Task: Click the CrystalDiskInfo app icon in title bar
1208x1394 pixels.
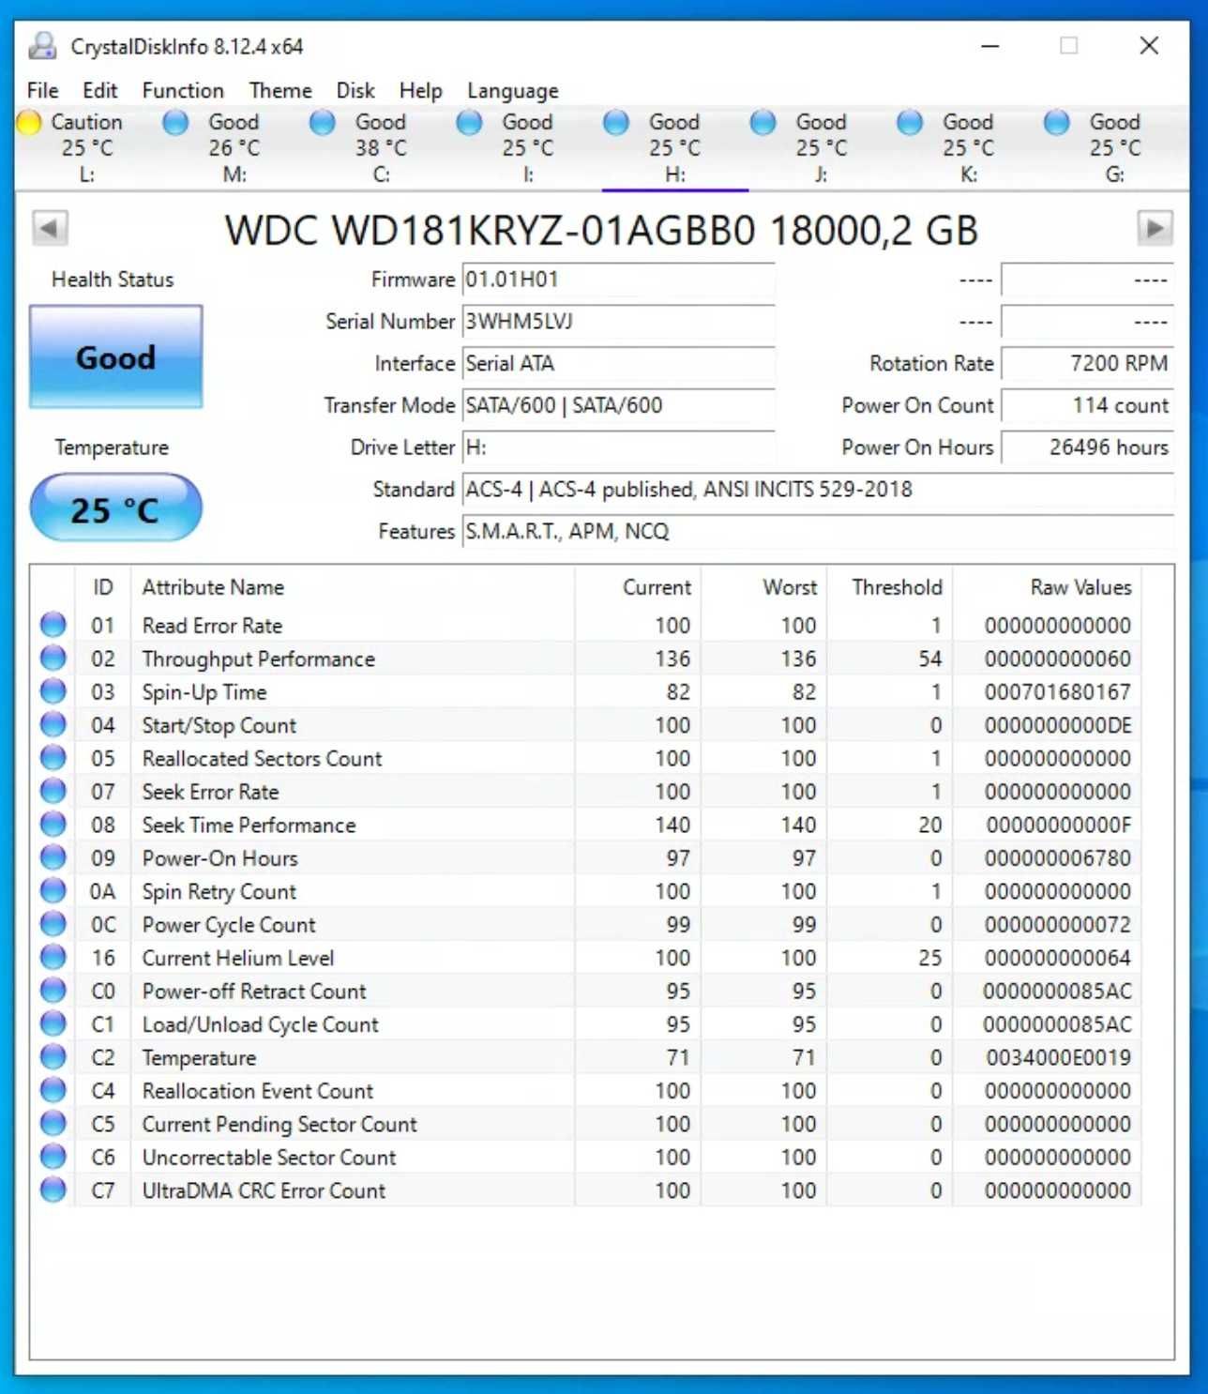Action: pos(43,46)
